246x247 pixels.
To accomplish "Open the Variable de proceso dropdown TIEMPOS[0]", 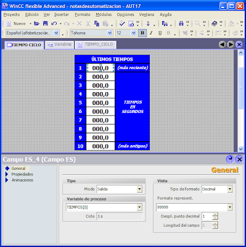I will click(139, 207).
